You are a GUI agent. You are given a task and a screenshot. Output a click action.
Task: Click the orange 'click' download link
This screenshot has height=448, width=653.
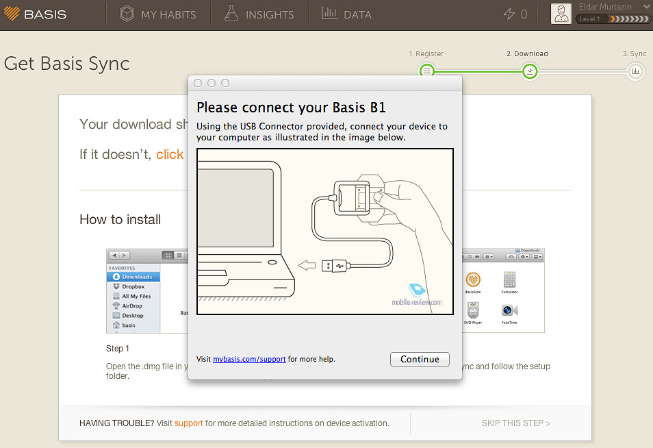[170, 155]
